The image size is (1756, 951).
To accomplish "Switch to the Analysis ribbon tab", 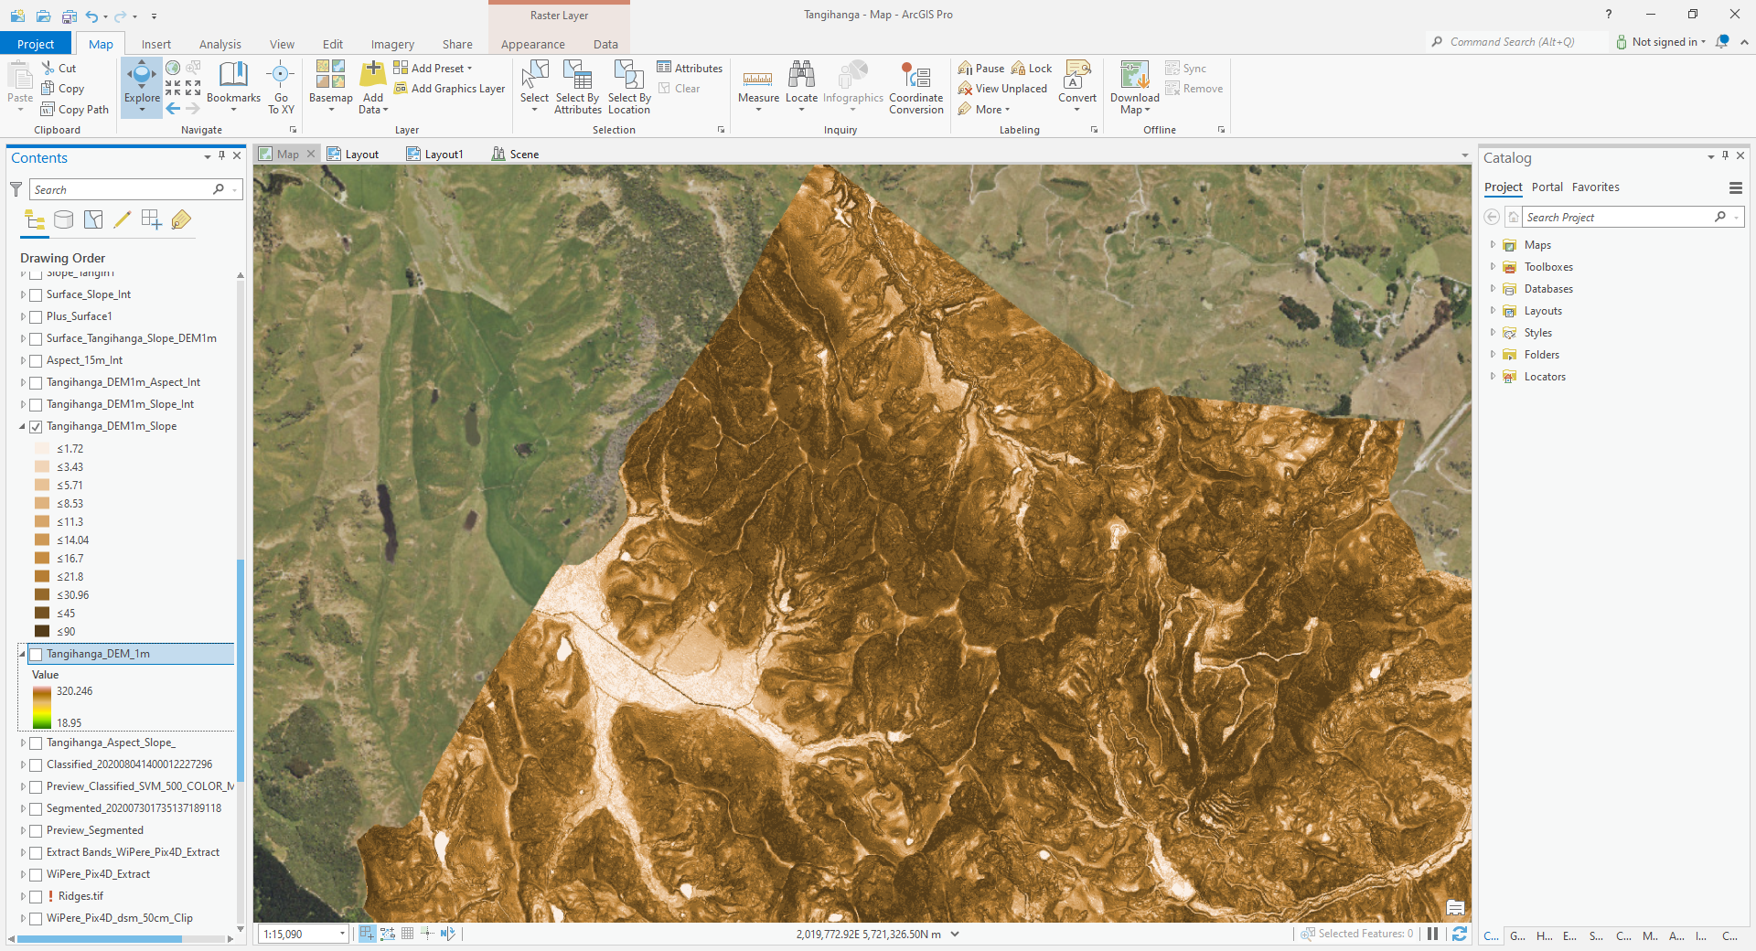I will point(219,43).
